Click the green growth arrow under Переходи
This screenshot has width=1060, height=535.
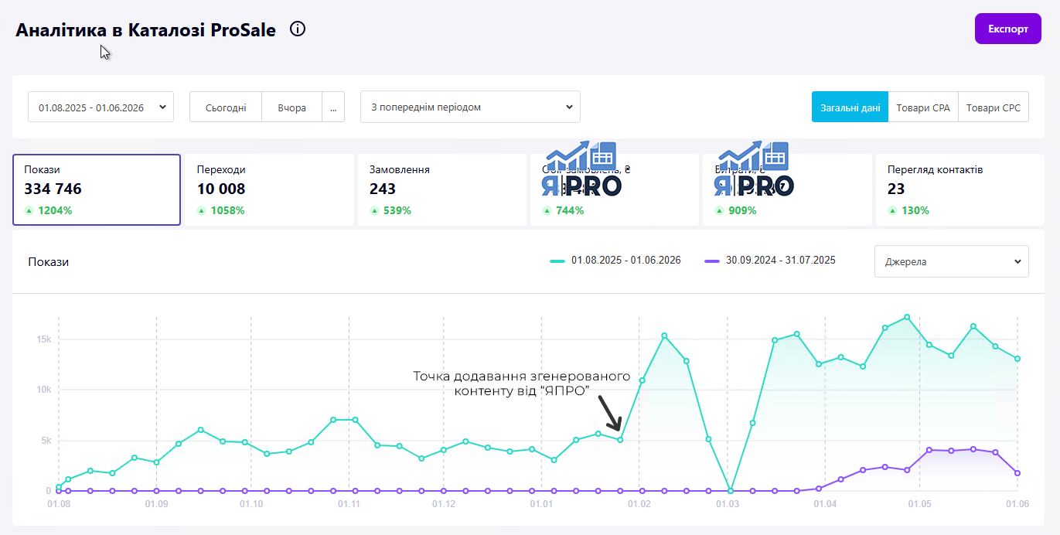point(201,210)
